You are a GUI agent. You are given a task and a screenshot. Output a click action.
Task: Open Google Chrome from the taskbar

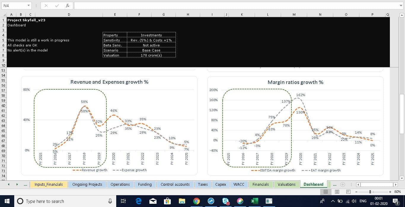coord(196,201)
